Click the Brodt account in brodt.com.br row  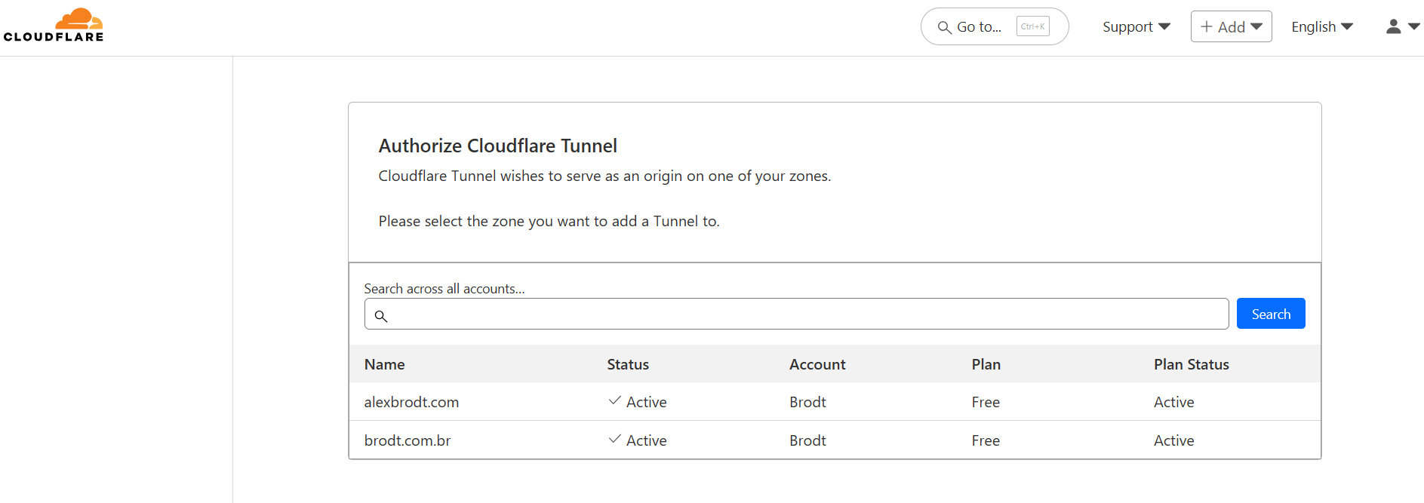click(807, 440)
